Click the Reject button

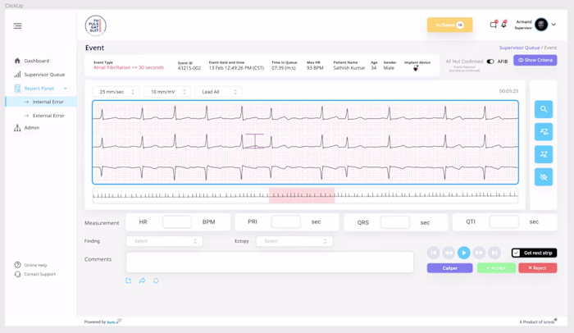[x=538, y=268]
